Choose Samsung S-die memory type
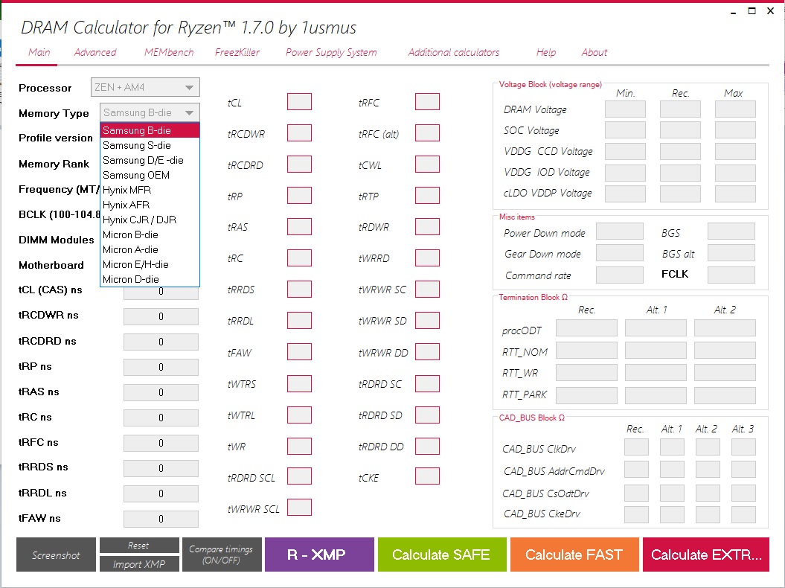This screenshot has width=785, height=588. (150, 145)
